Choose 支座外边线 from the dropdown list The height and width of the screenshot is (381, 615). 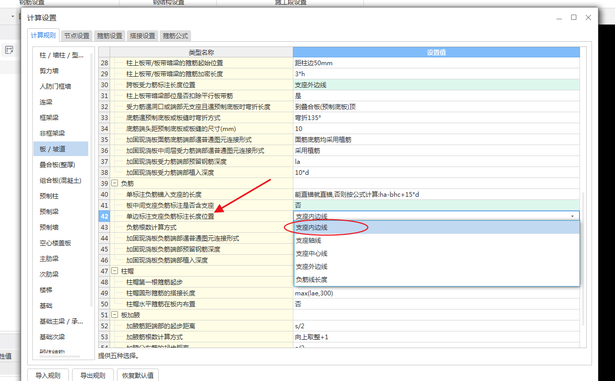[436, 267]
